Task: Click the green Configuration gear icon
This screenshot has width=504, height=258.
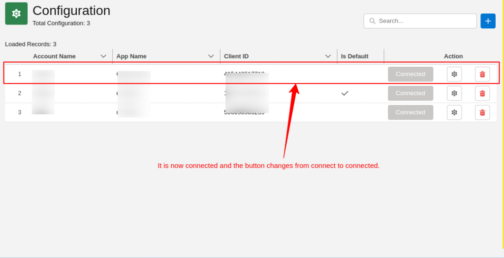Action: click(x=16, y=13)
